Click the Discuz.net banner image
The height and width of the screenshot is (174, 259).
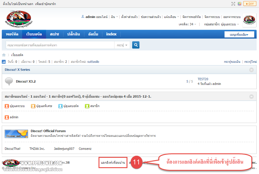pyautogui.click(x=16, y=134)
